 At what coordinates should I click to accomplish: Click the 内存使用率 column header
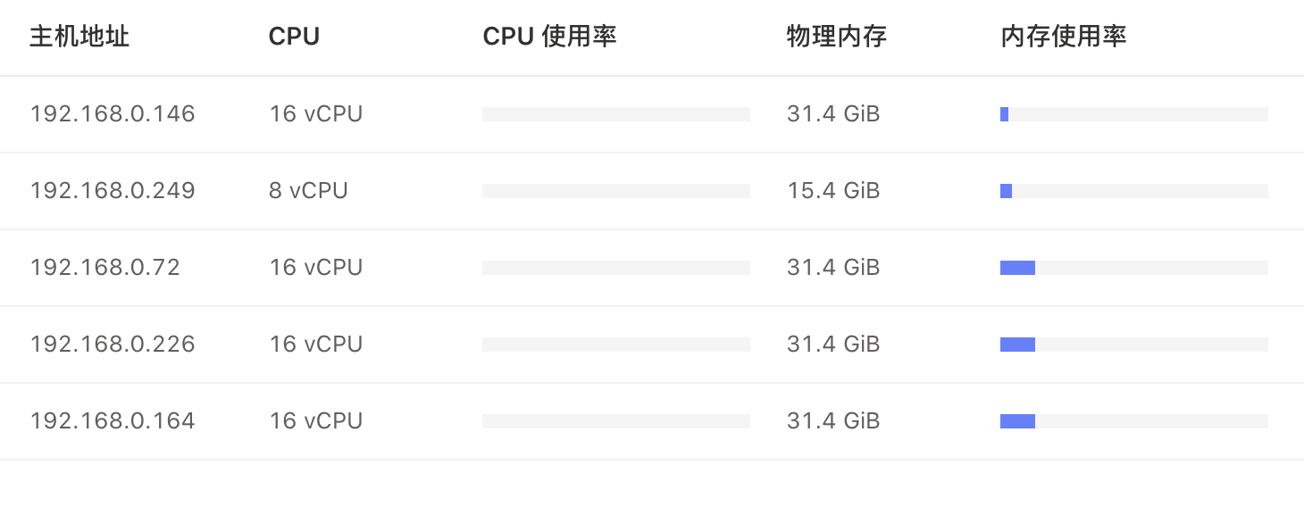pyautogui.click(x=1063, y=37)
